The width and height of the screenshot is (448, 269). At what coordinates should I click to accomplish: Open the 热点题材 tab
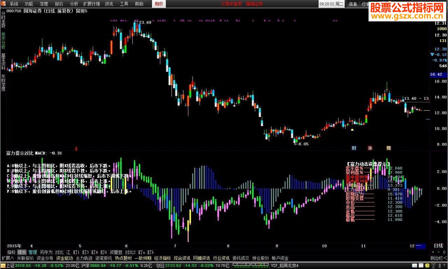click(x=124, y=258)
